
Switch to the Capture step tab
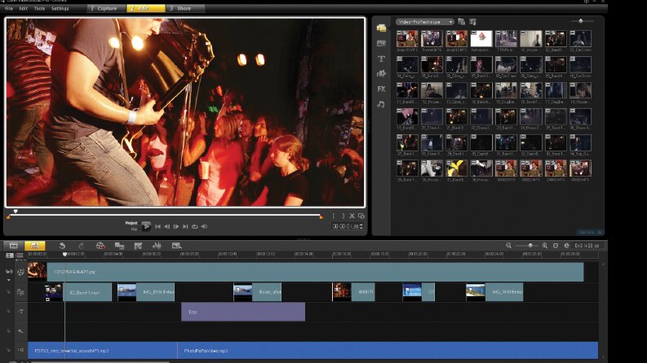106,8
